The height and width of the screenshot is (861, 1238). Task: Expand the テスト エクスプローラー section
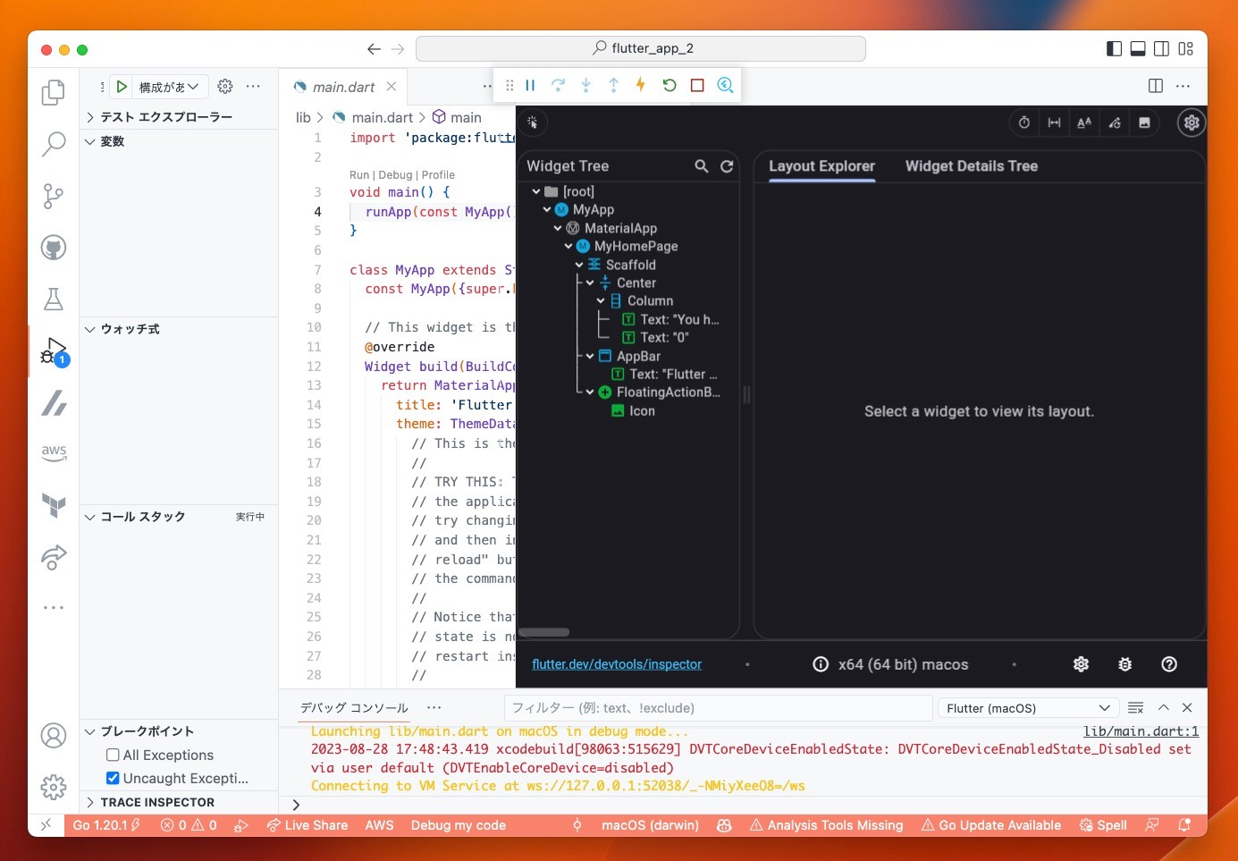[179, 117]
